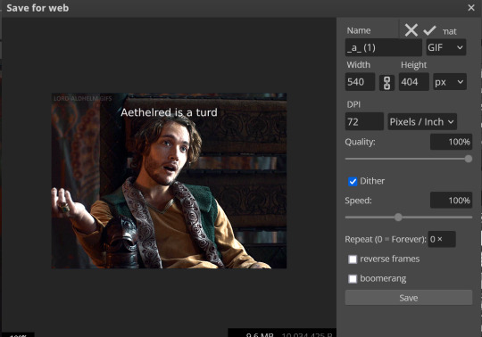Enable the boomerang checkbox
Viewport: 482px width, 337px height.
[x=353, y=279]
